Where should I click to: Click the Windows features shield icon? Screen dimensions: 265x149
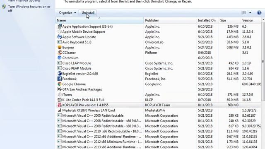point(4,7)
